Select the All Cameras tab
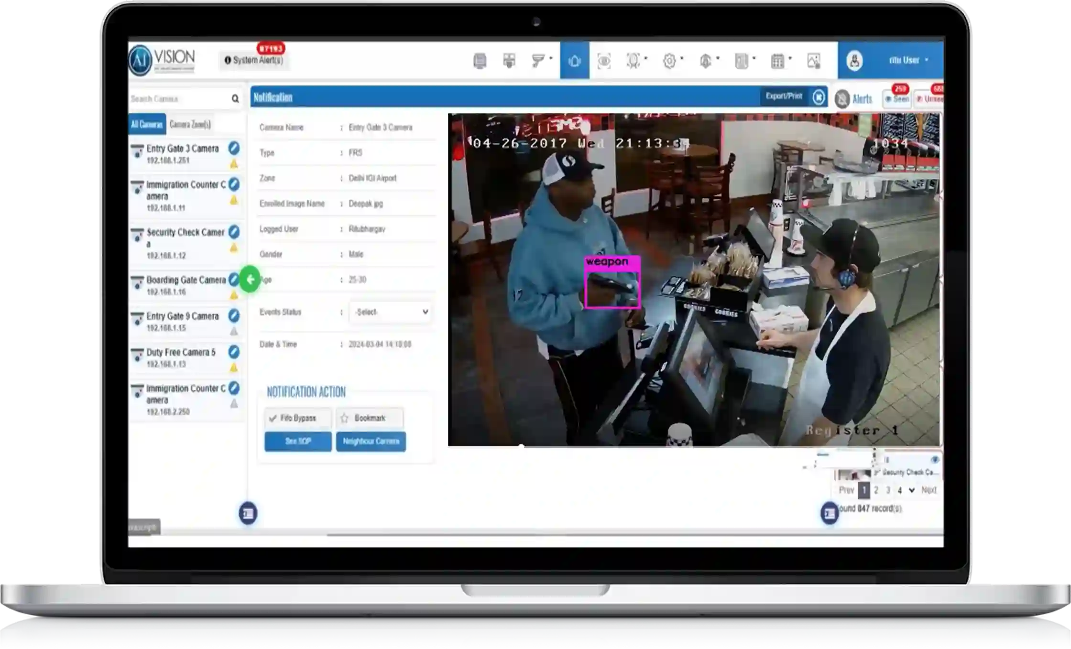This screenshot has height=649, width=1071. 147,124
